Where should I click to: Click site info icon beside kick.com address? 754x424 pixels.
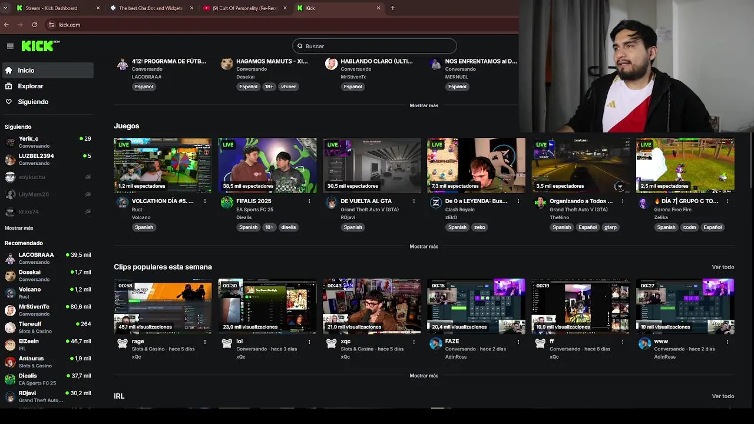coord(51,25)
